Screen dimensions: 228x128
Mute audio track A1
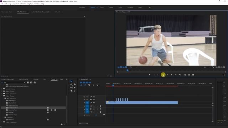pyautogui.click(x=94, y=106)
